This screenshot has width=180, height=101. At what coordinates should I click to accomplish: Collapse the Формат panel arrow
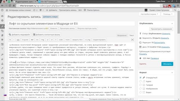point(172,73)
